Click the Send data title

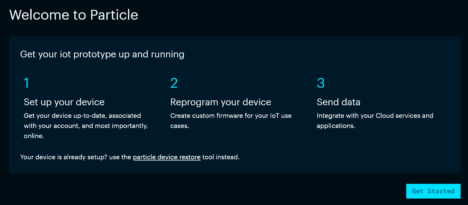click(x=338, y=102)
